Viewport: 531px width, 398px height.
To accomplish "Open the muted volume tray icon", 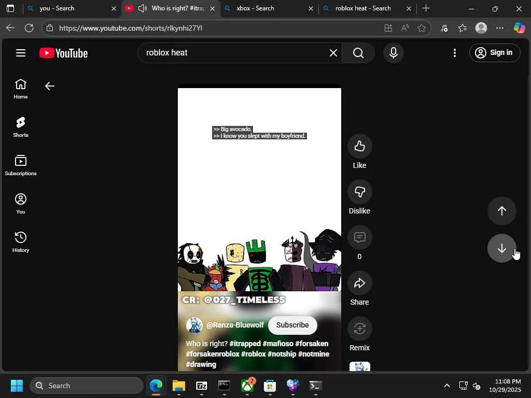I will coord(477,386).
